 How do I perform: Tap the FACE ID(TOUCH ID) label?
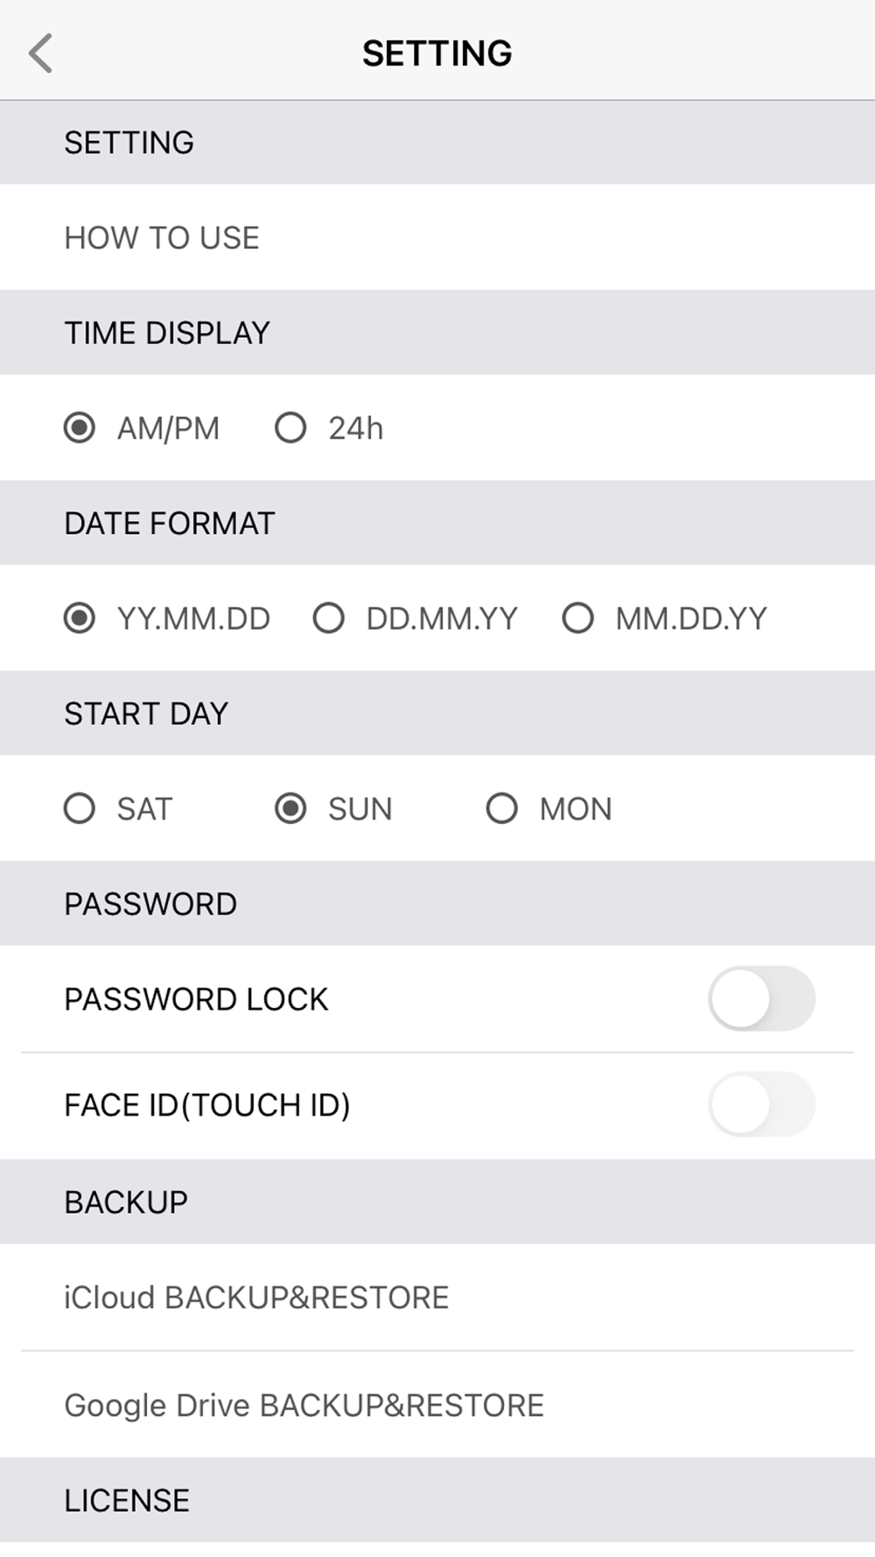click(207, 1105)
